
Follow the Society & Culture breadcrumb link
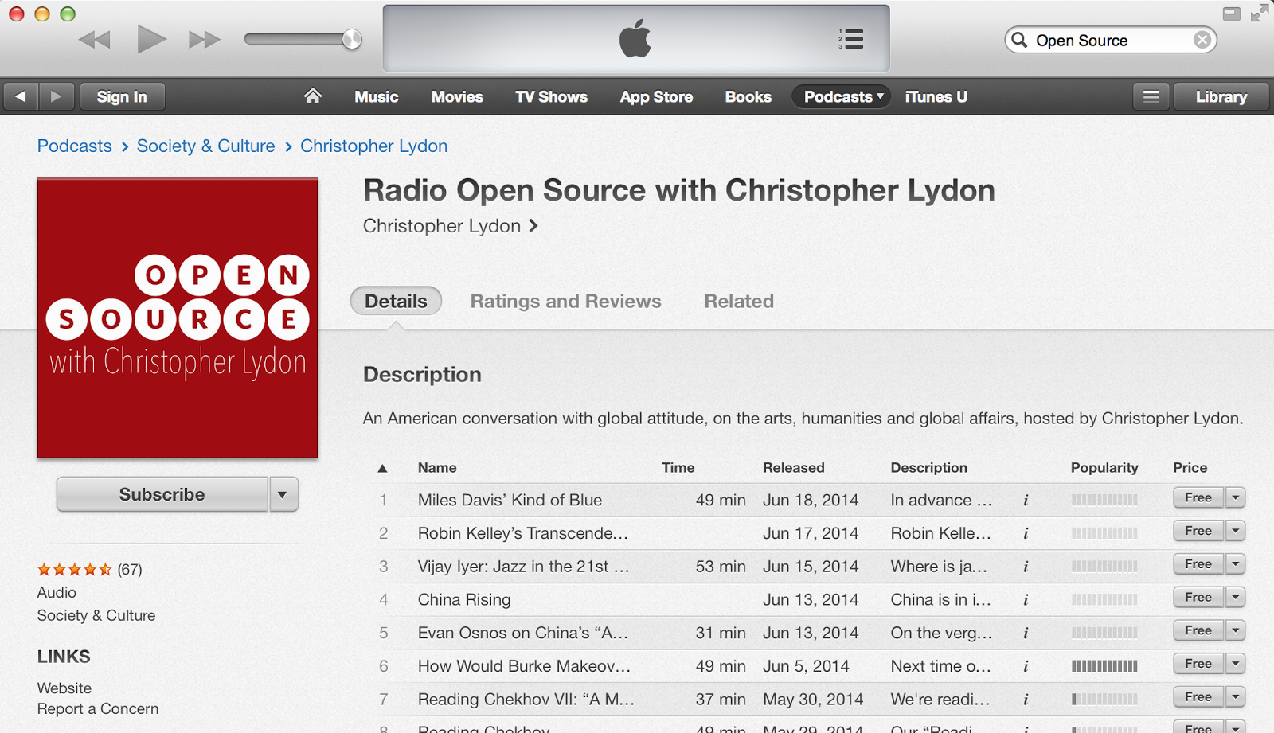pos(205,146)
